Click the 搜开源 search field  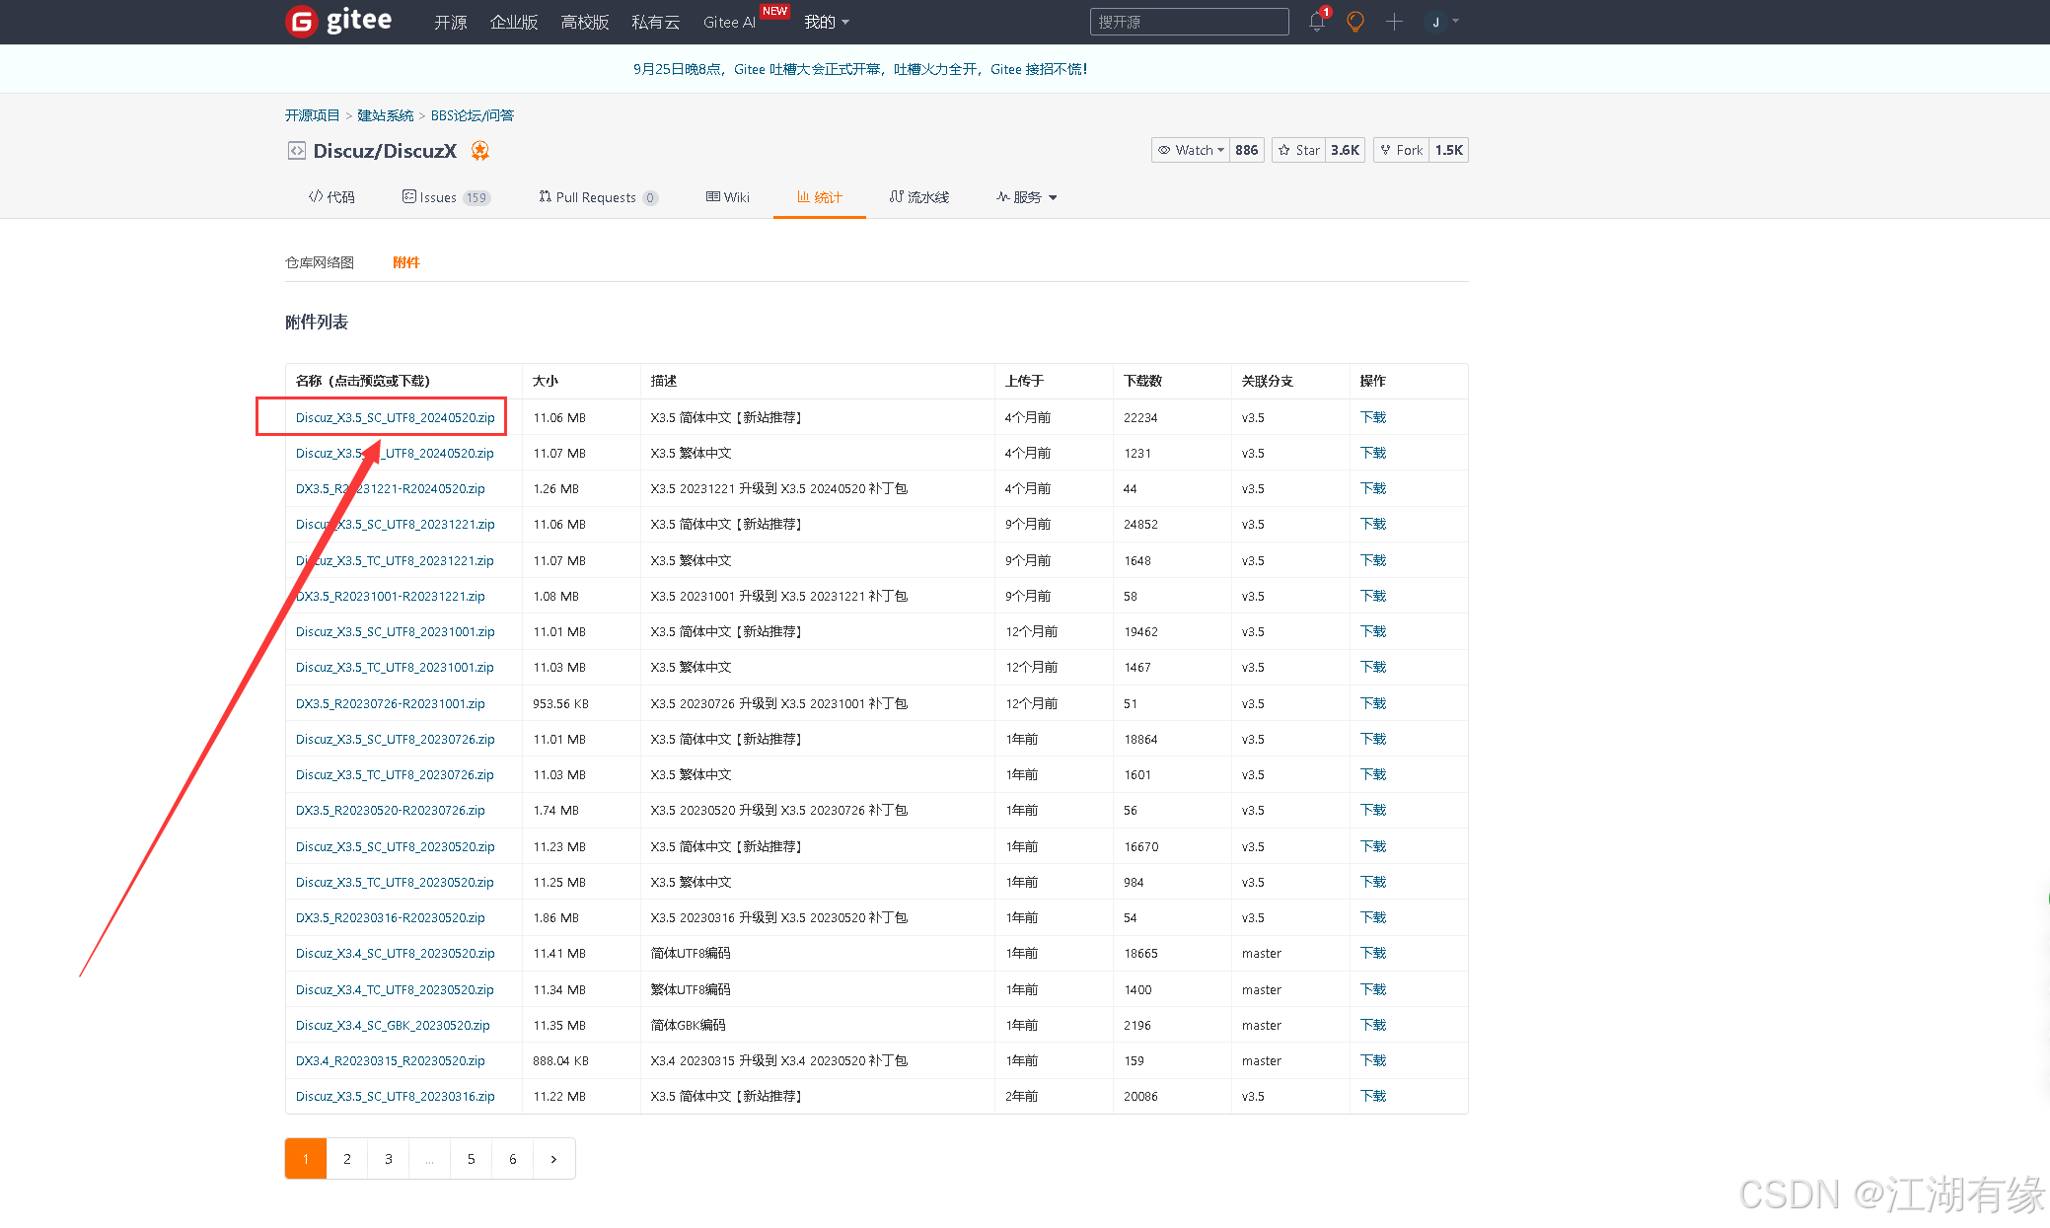coord(1188,22)
